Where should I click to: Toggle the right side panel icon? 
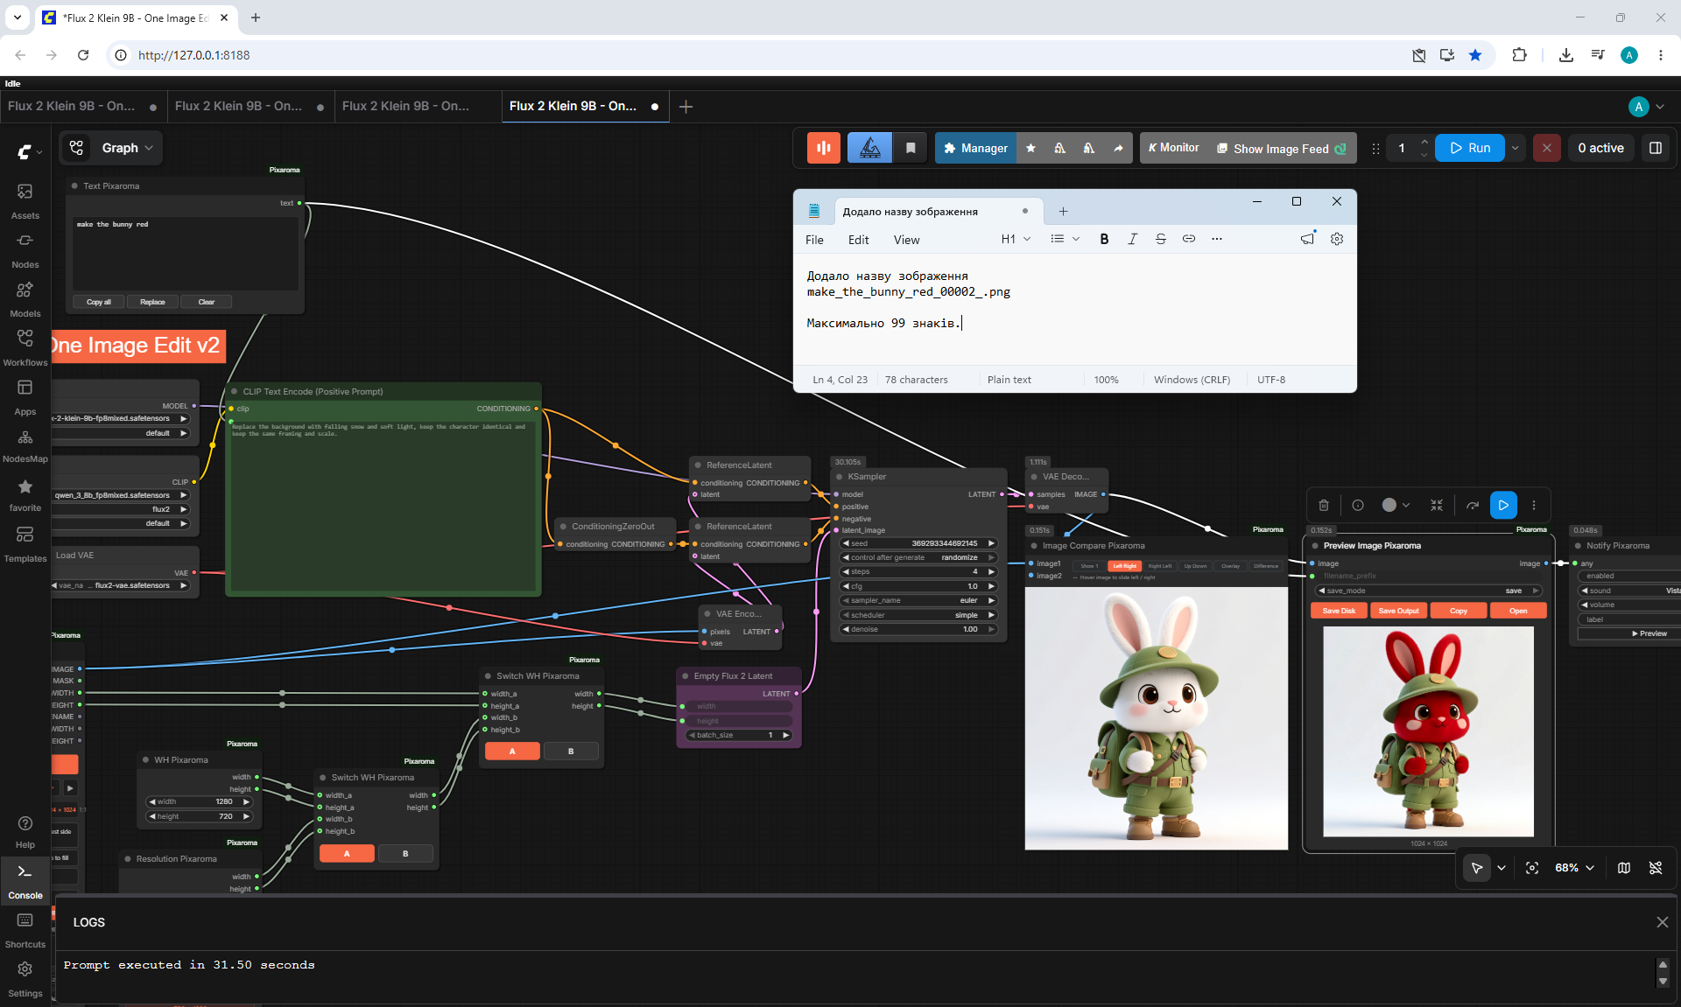(x=1656, y=148)
